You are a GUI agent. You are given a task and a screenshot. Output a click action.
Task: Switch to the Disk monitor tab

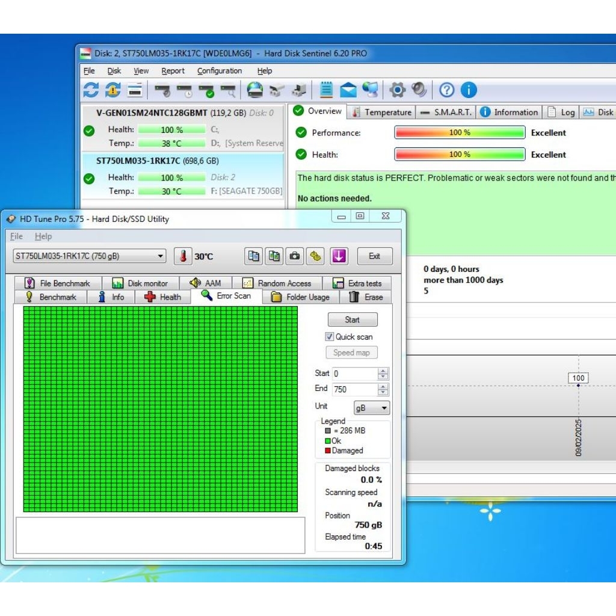point(140,283)
